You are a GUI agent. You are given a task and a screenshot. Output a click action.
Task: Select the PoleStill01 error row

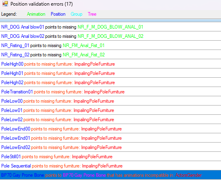point(110,157)
